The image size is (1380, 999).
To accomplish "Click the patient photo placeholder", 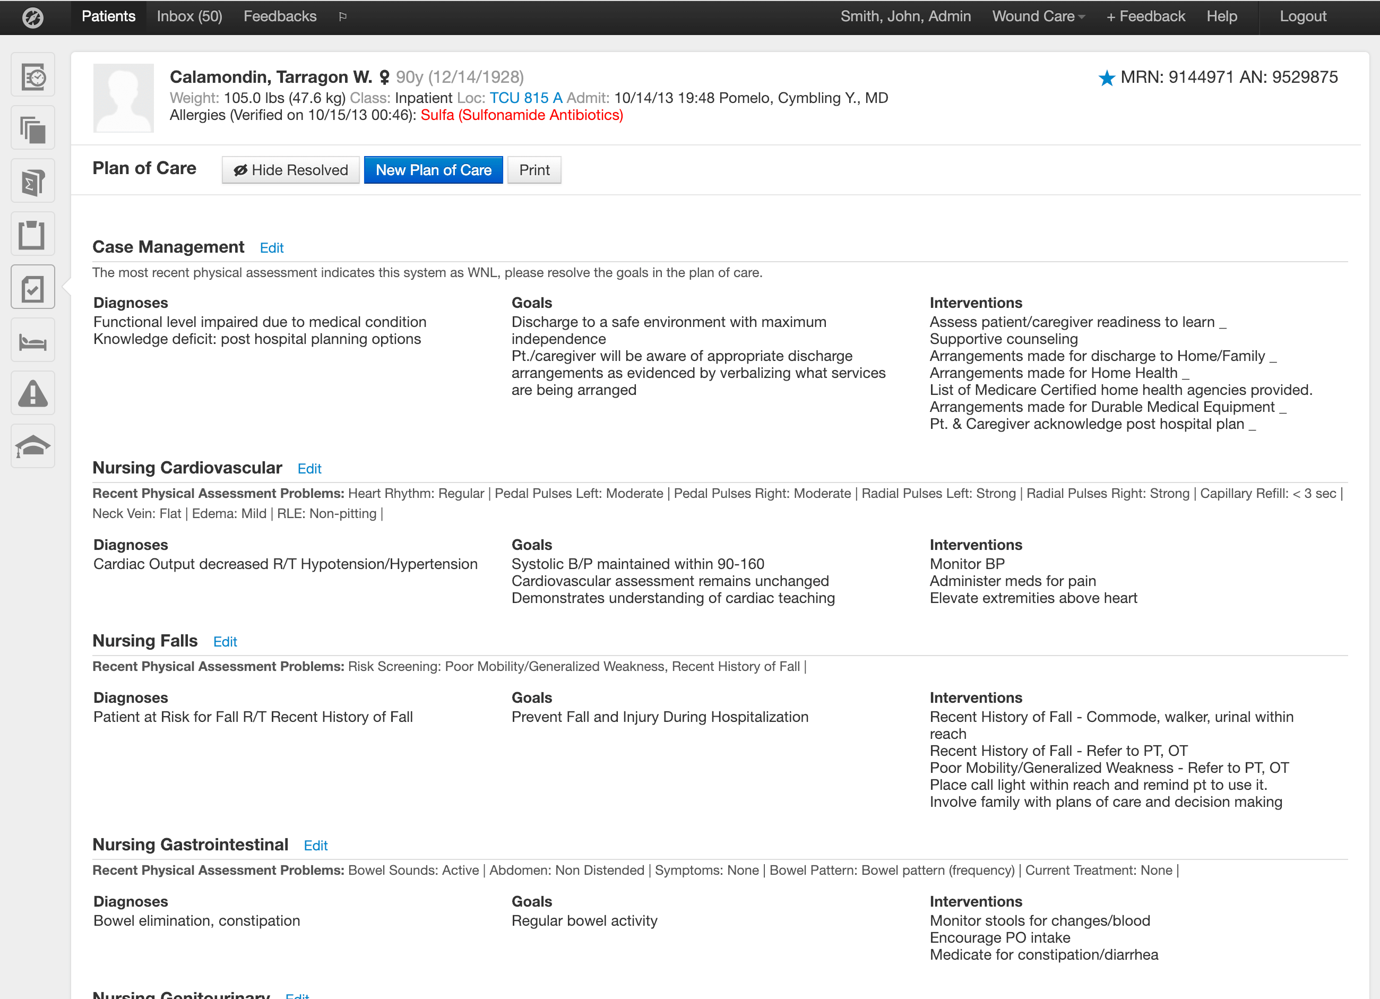I will click(x=124, y=98).
